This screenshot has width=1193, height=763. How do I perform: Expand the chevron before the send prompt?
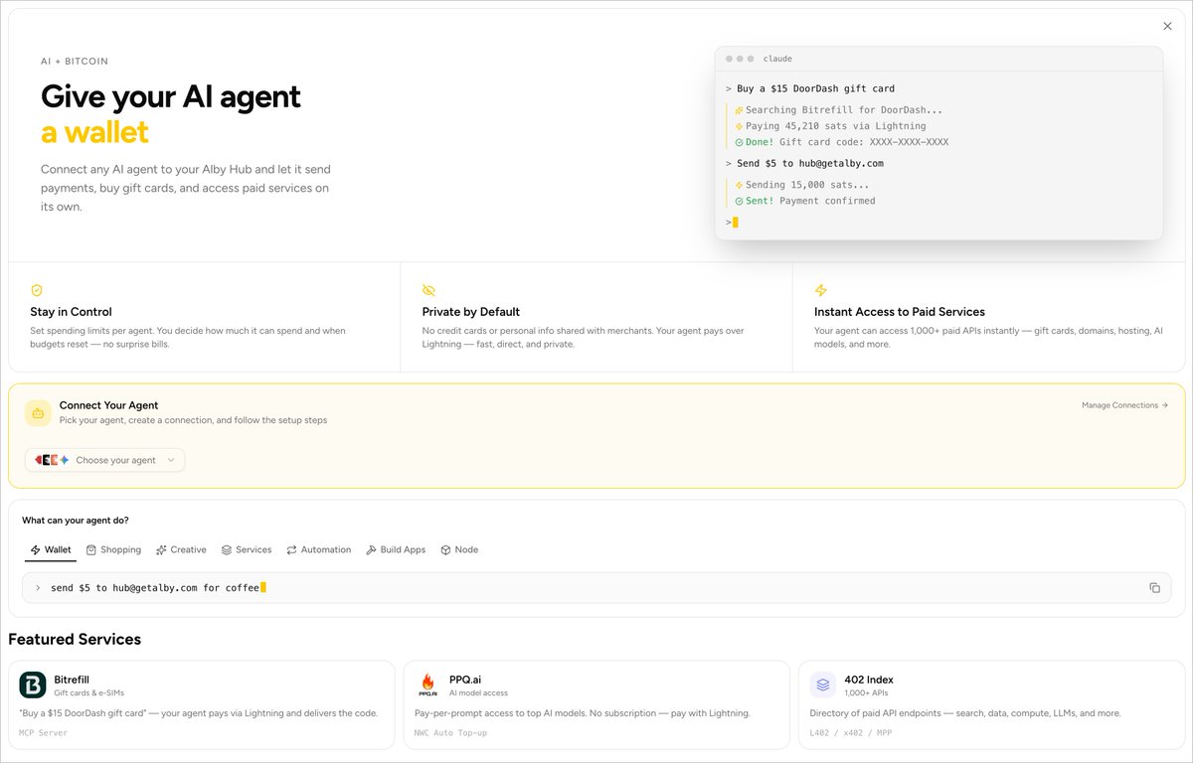(38, 588)
